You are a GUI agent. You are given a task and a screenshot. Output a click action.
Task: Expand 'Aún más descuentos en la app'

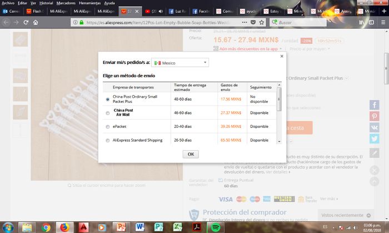pyautogui.click(x=248, y=49)
